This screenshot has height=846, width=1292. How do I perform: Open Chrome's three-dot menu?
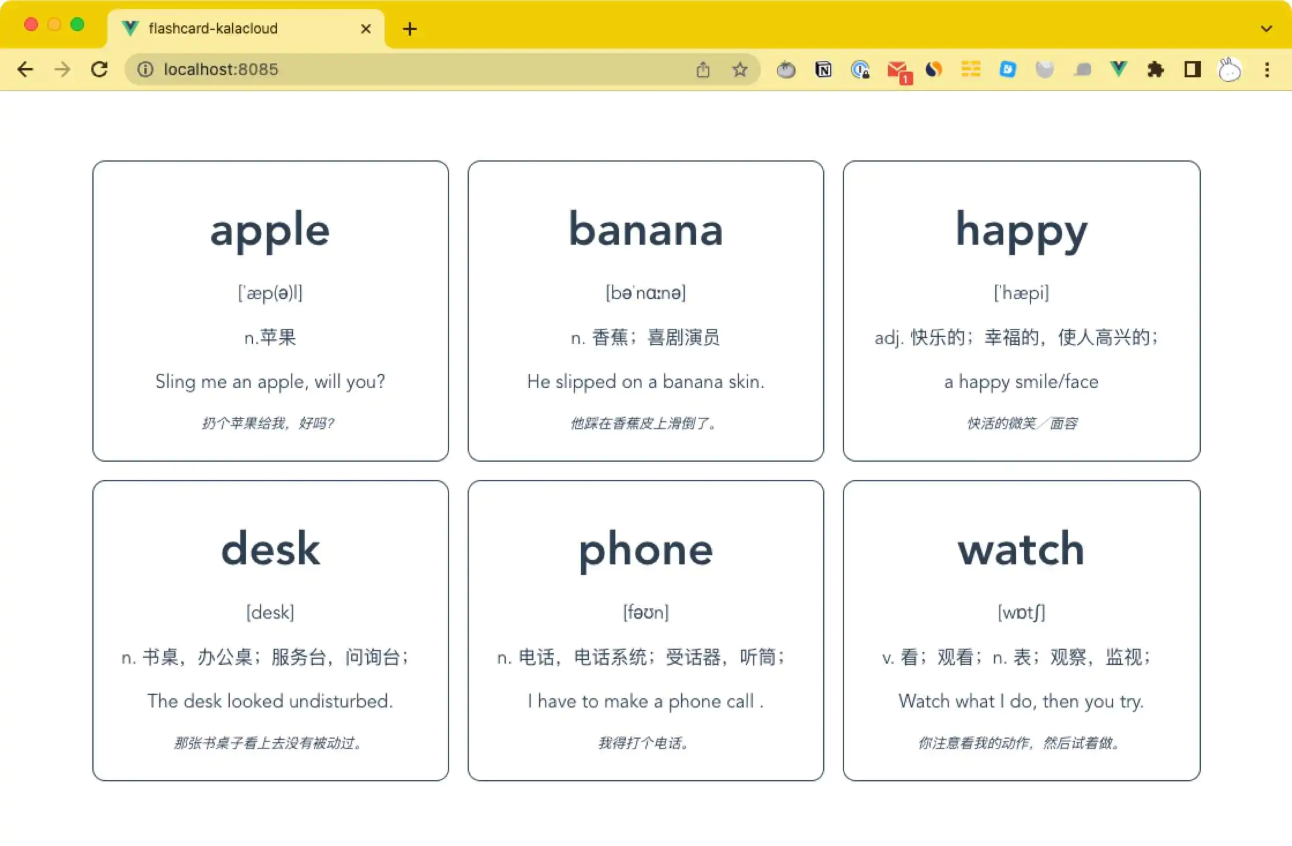click(x=1267, y=69)
